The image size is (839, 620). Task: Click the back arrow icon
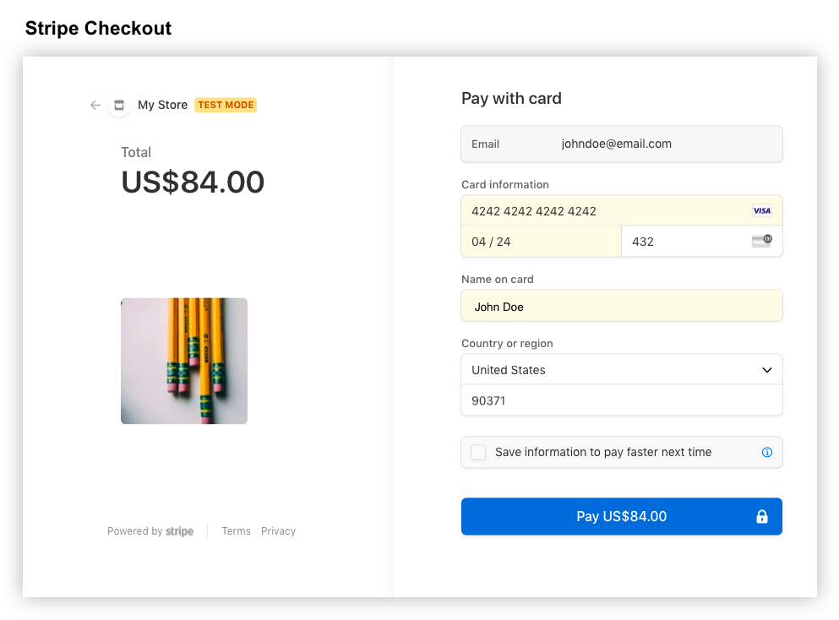click(95, 105)
